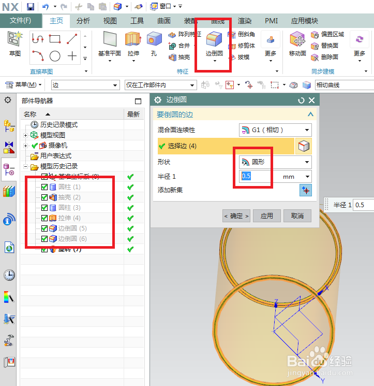The width and height of the screenshot is (374, 386).
Task: Open the 形状 圆形 shape dropdown
Action: click(x=275, y=162)
